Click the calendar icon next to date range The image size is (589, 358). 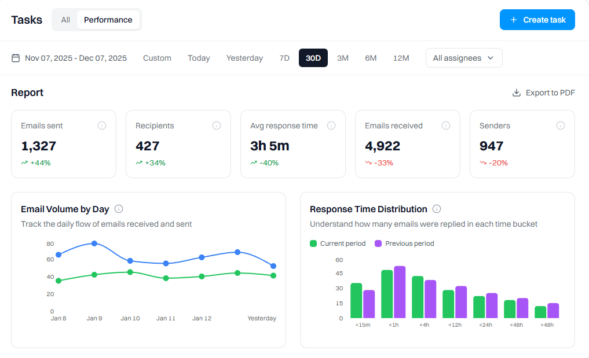point(16,58)
